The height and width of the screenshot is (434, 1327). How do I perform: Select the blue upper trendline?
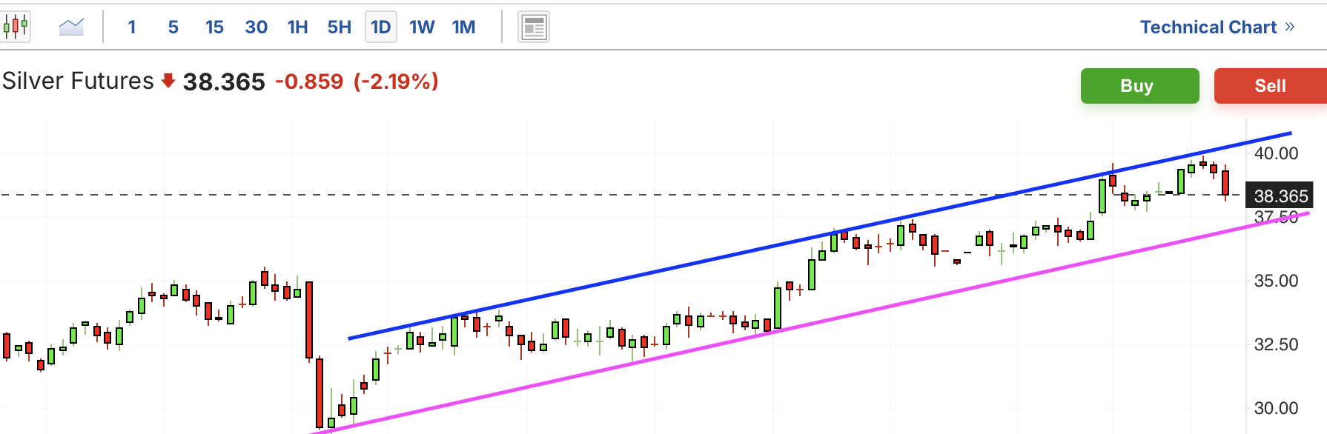point(820,236)
